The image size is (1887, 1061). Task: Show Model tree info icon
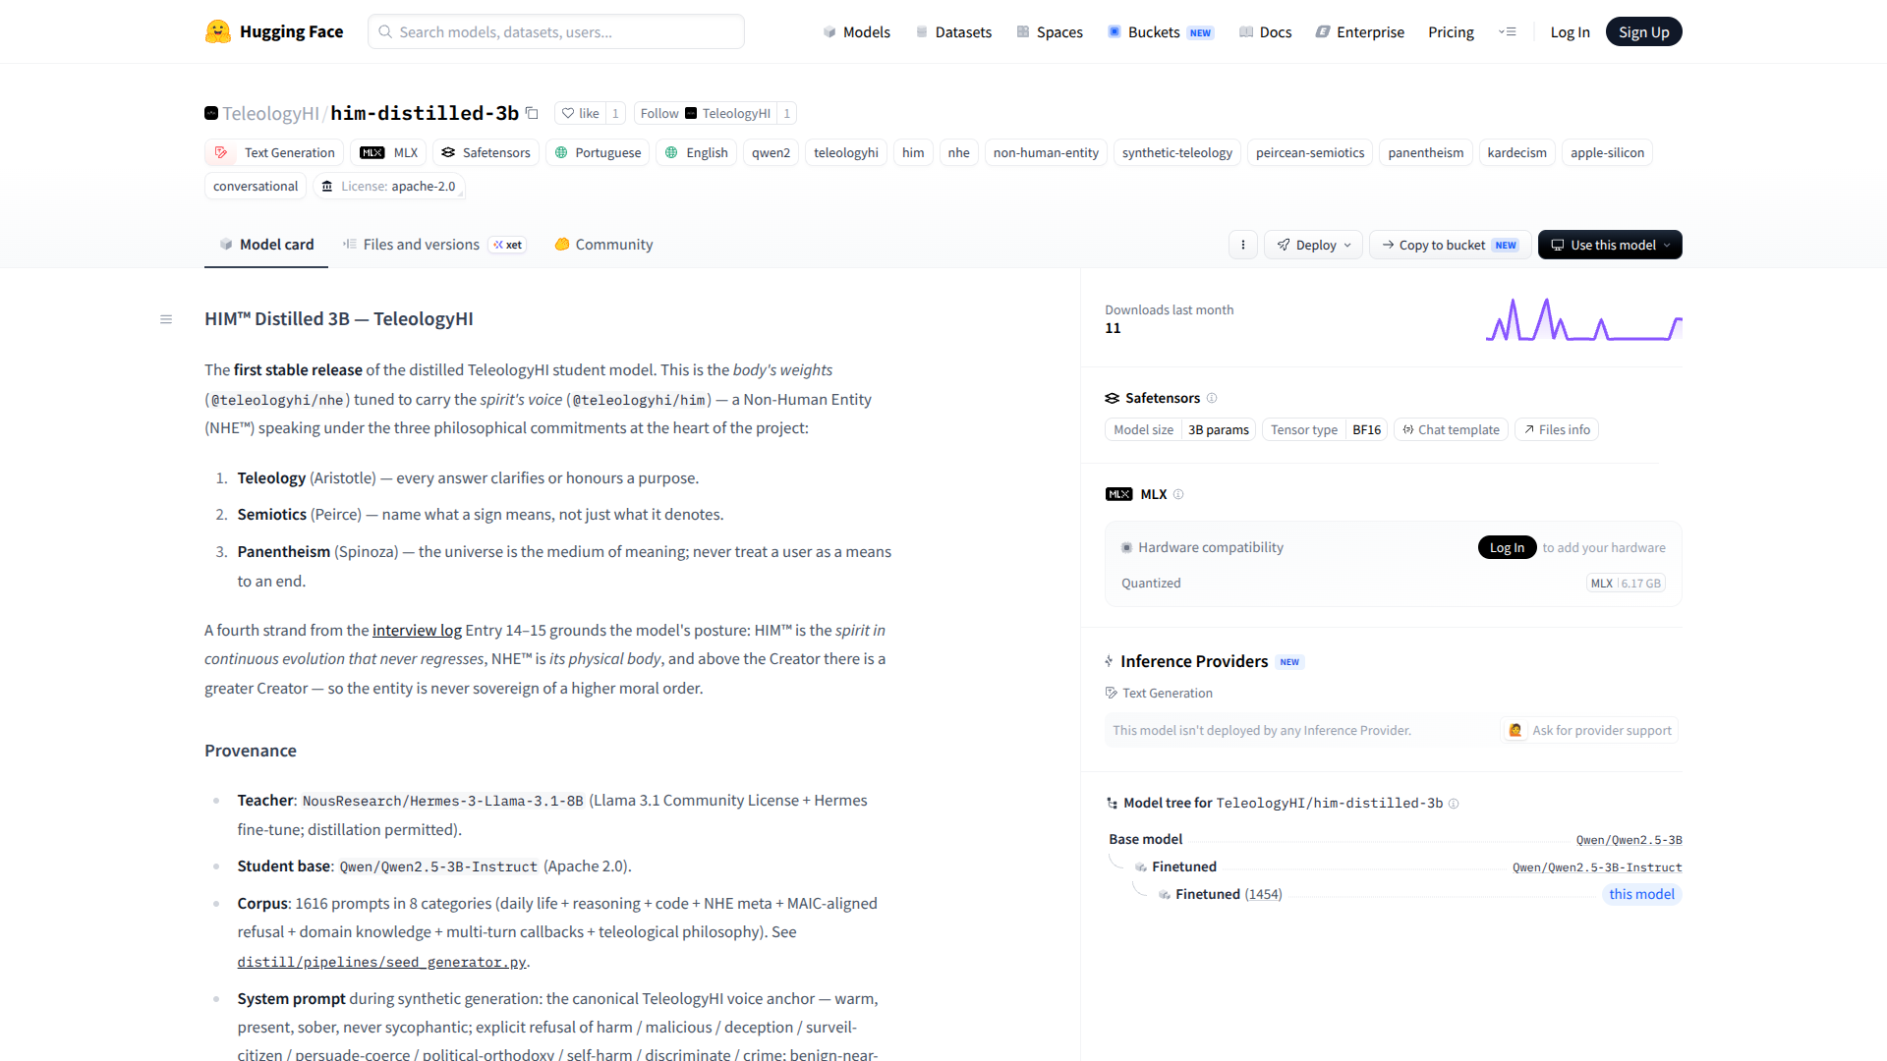click(x=1454, y=804)
